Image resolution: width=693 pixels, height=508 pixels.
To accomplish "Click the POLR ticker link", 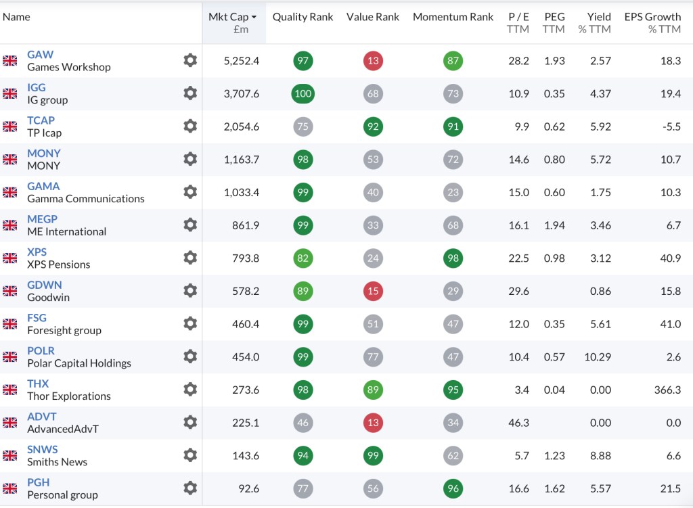I will coord(41,350).
